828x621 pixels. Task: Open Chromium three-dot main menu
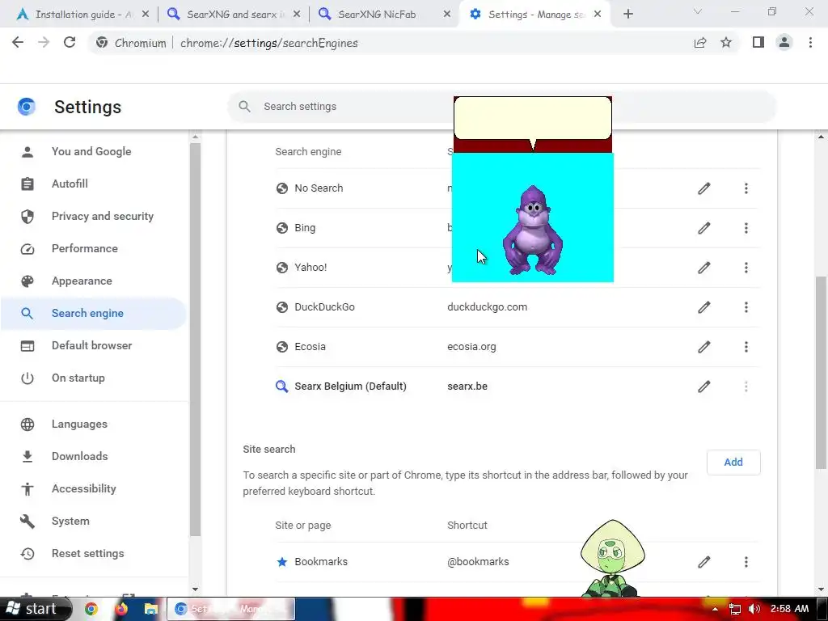pos(810,43)
